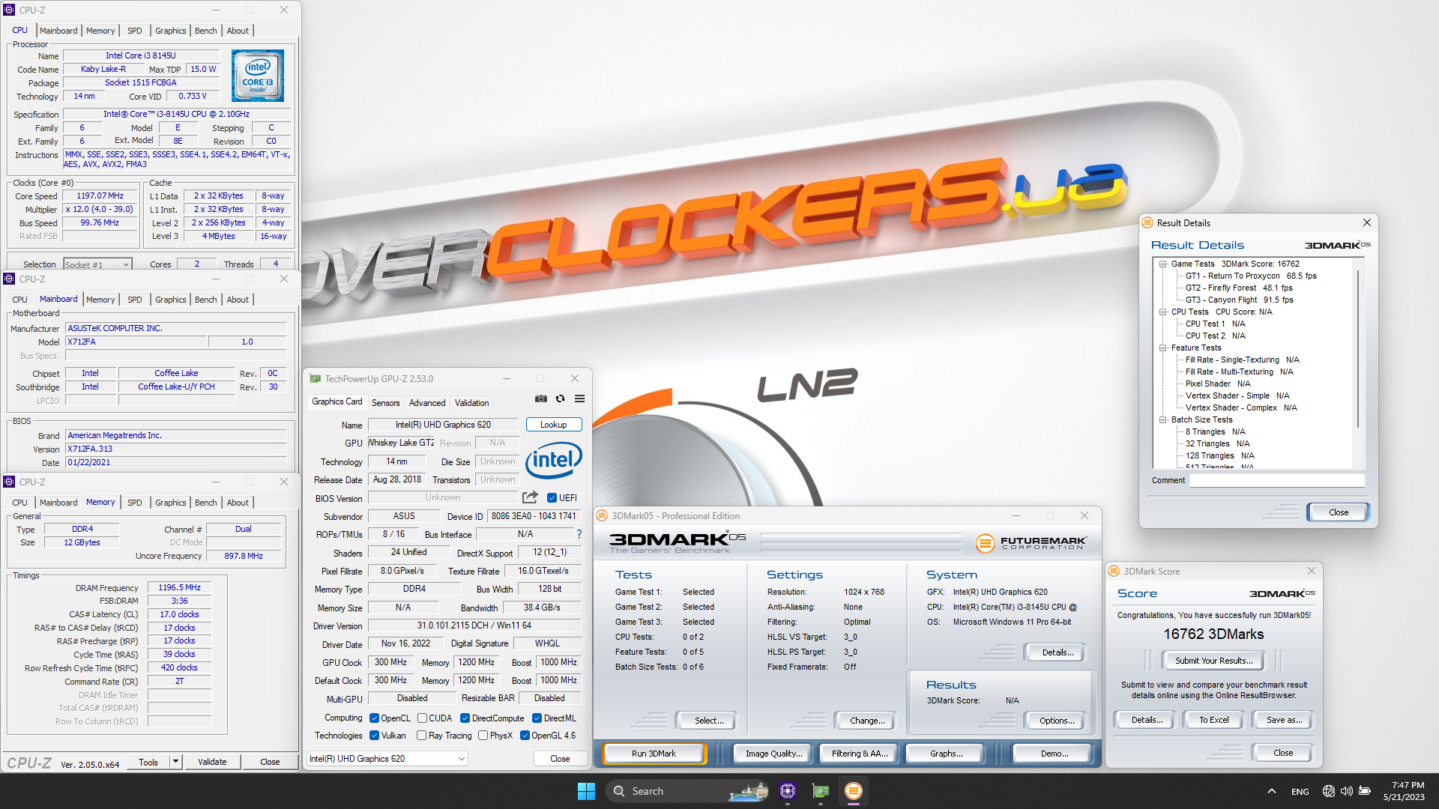1439x809 pixels.
Task: Open network globe tray icon
Action: pos(1328,791)
